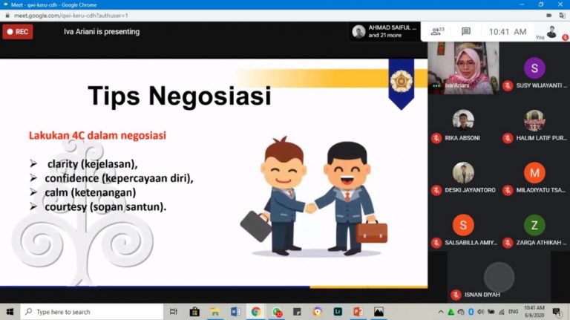Select DESKI JAYANTORO participant avatar
Viewport: 570px width, 320px height.
click(x=463, y=172)
